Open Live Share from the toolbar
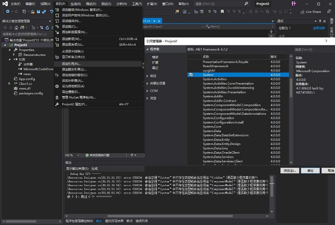 (x=311, y=12)
